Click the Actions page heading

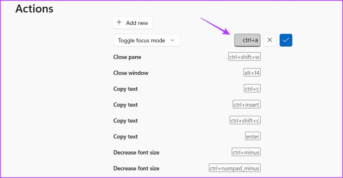pyautogui.click(x=34, y=9)
